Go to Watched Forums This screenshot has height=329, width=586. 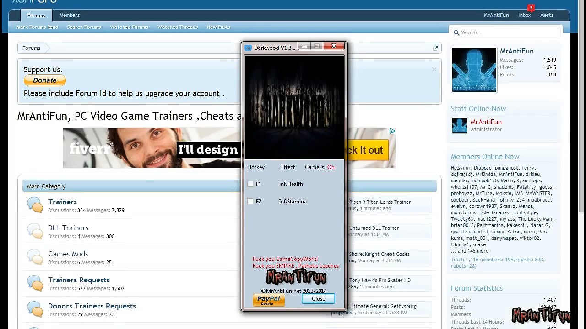point(129,27)
